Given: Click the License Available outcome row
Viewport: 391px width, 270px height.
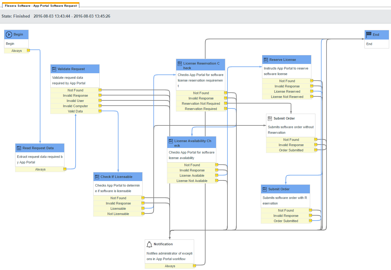Looking at the screenshot, I should point(192,175).
